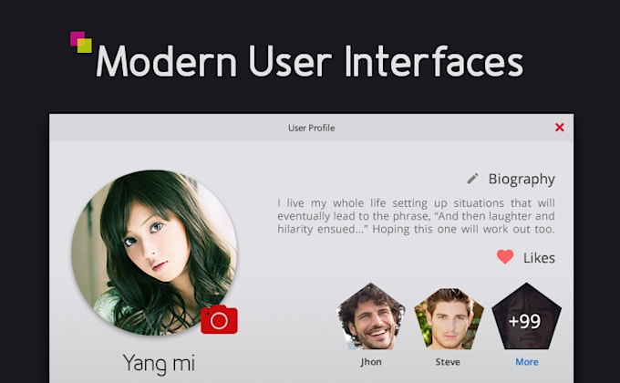Click the red heart Likes icon

coord(505,257)
